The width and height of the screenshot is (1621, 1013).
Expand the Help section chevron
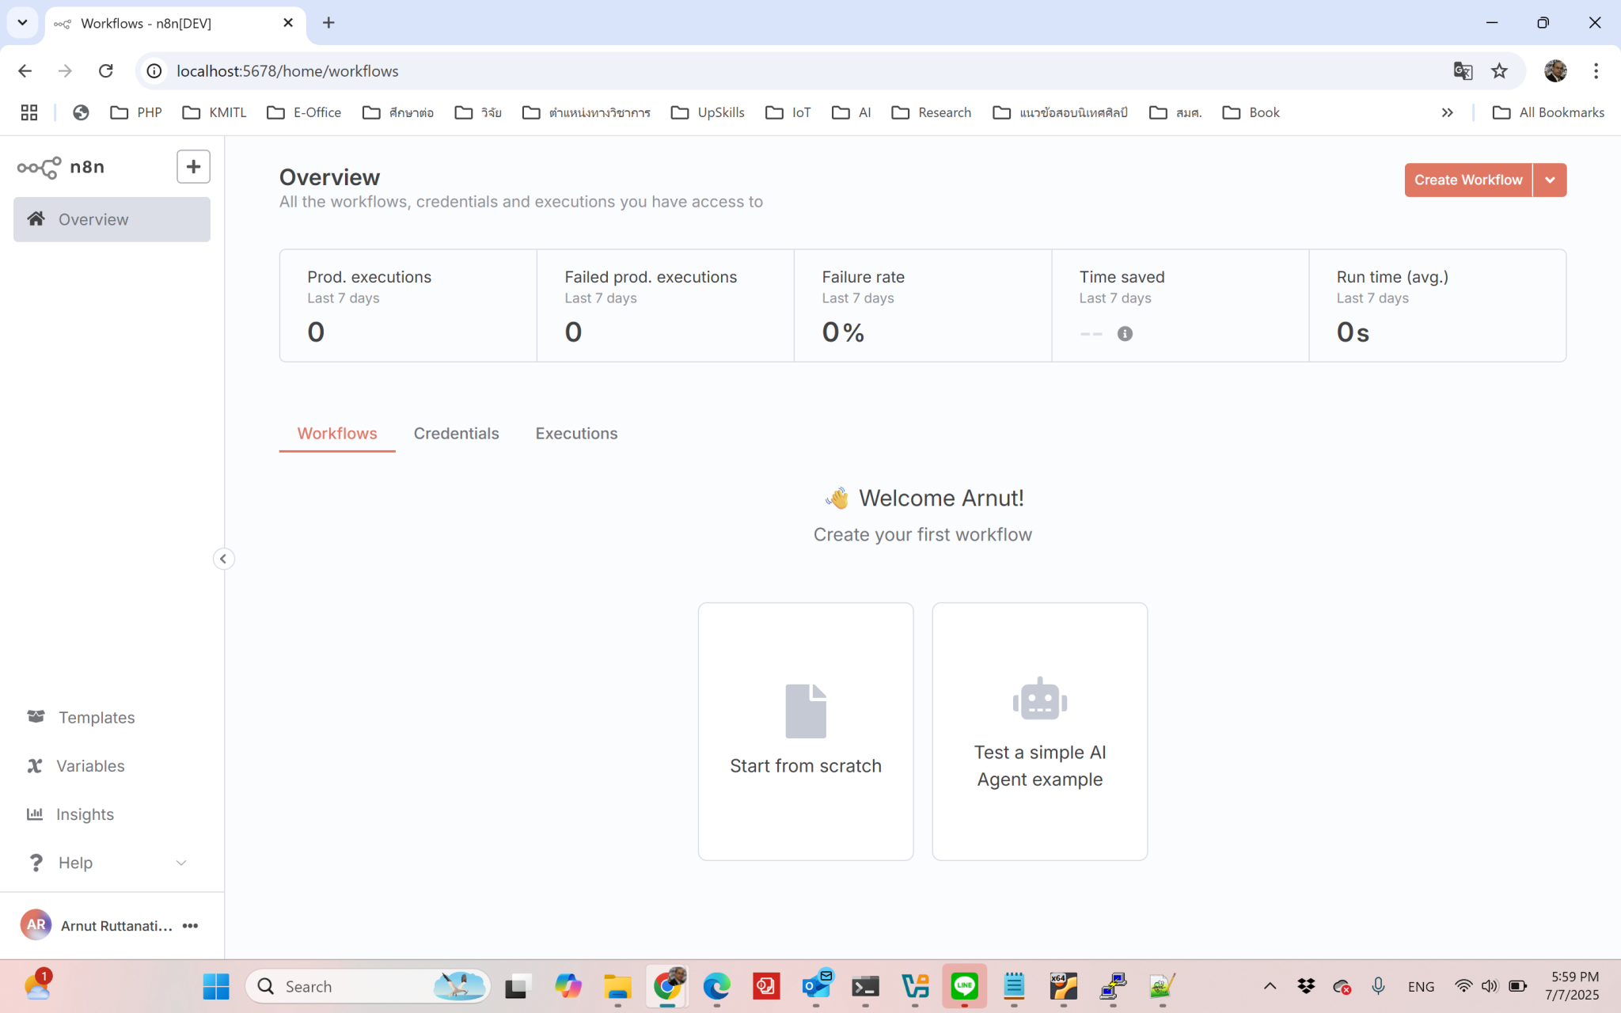181,863
